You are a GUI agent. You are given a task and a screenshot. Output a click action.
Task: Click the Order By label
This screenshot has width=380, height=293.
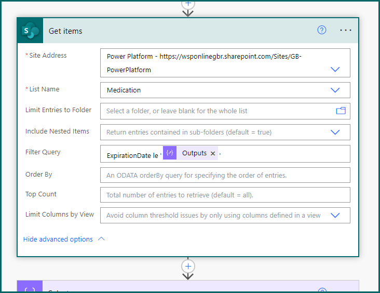pyautogui.click(x=39, y=175)
